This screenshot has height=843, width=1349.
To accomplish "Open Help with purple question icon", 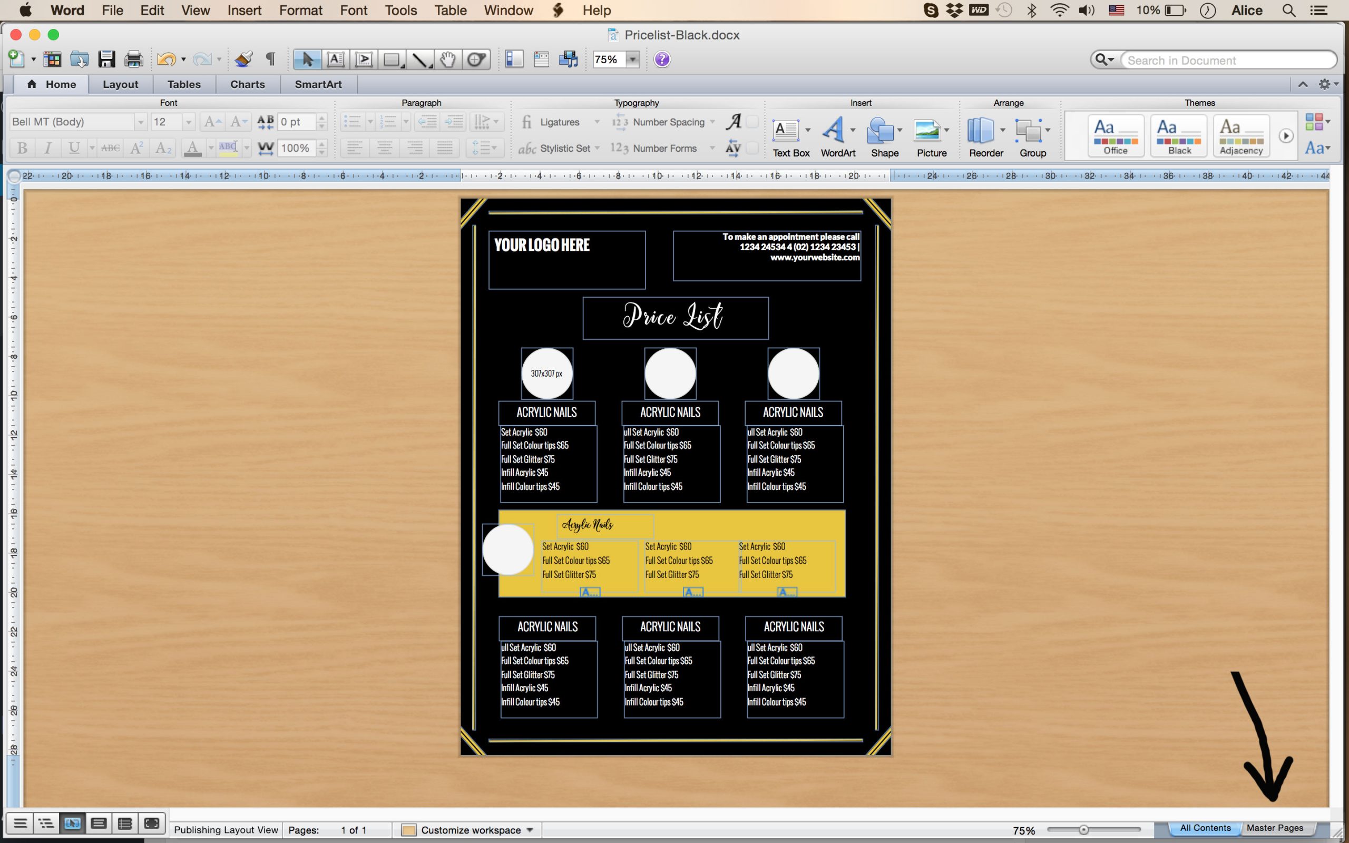I will click(x=662, y=59).
